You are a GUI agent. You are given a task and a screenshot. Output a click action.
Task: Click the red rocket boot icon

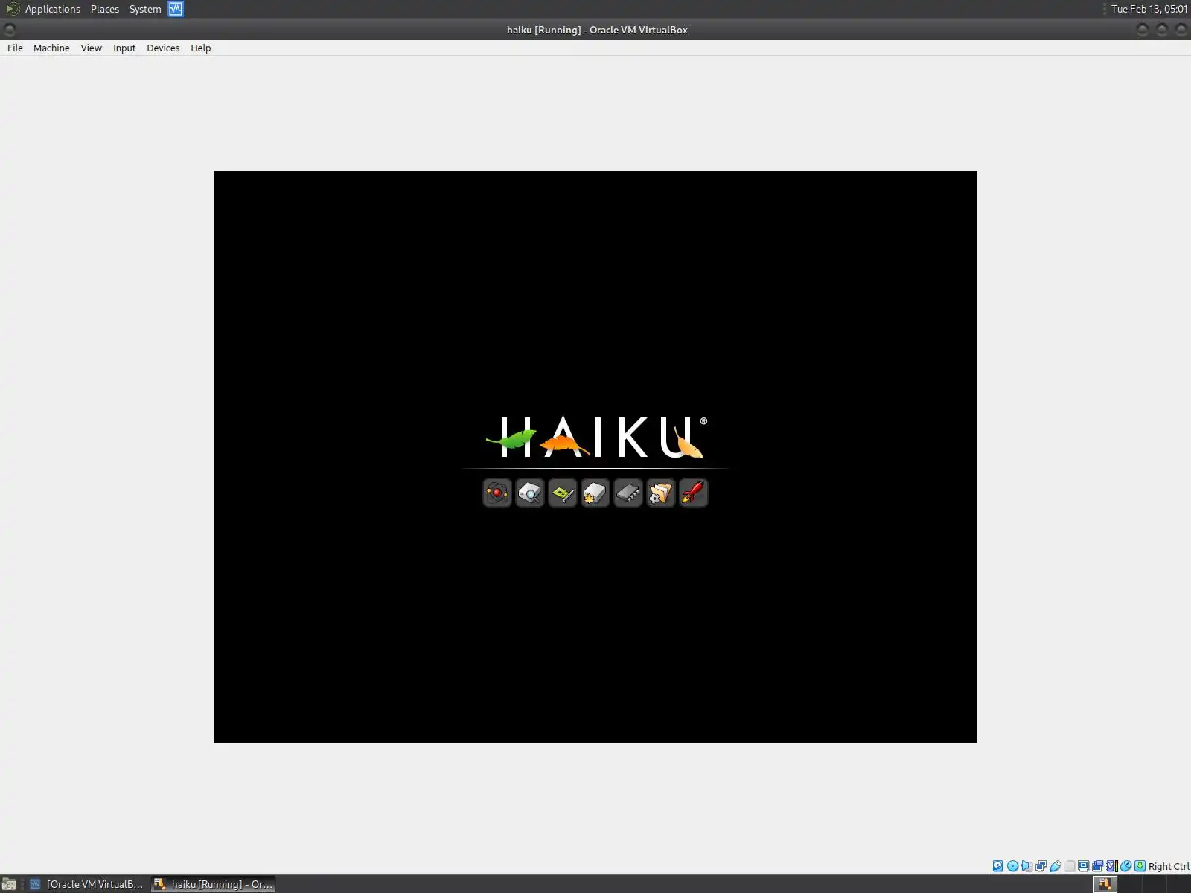(x=694, y=493)
